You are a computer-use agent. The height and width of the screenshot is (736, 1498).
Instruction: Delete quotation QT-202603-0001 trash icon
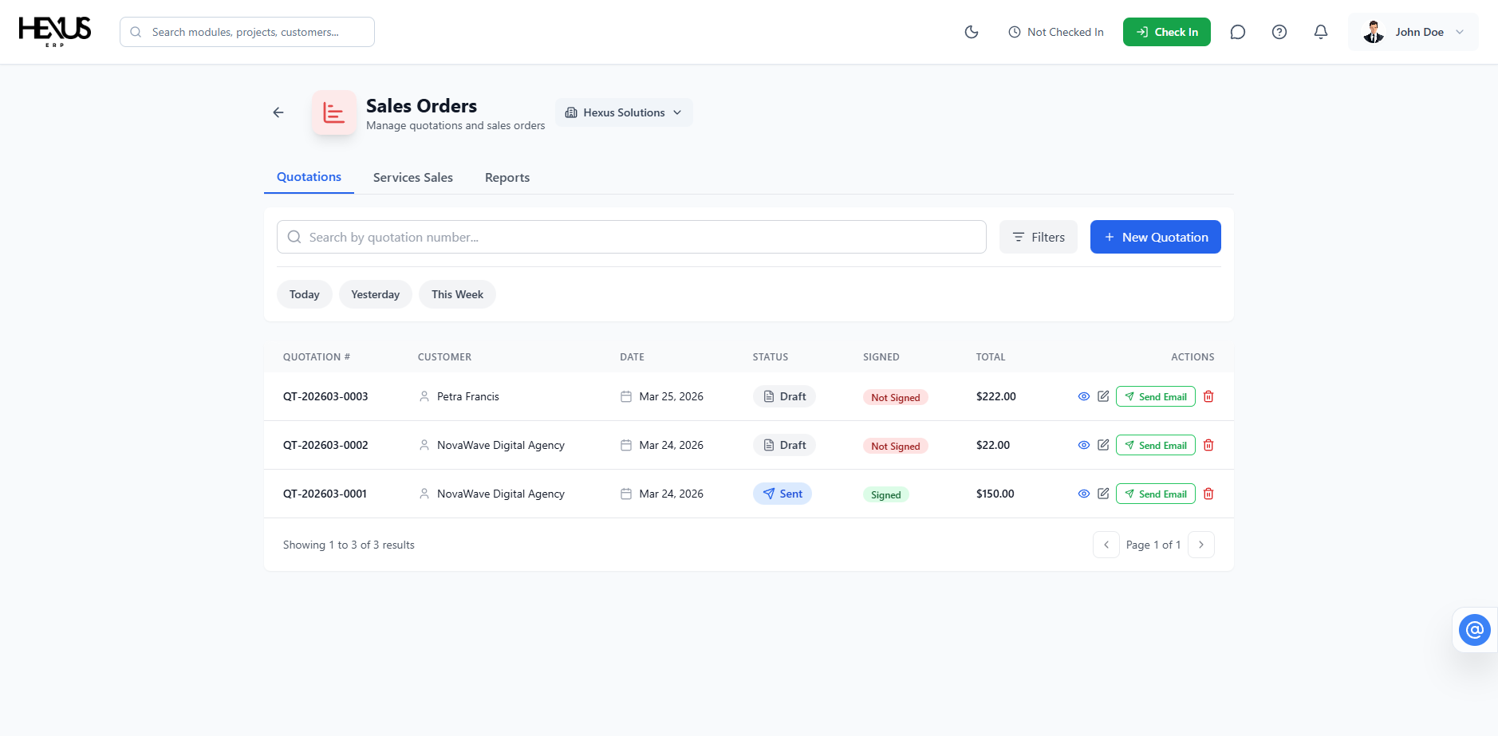coord(1208,494)
